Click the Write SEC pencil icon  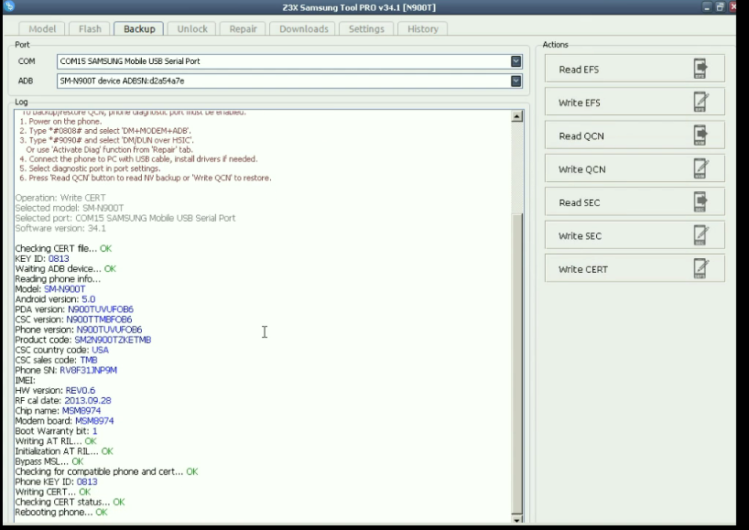700,235
